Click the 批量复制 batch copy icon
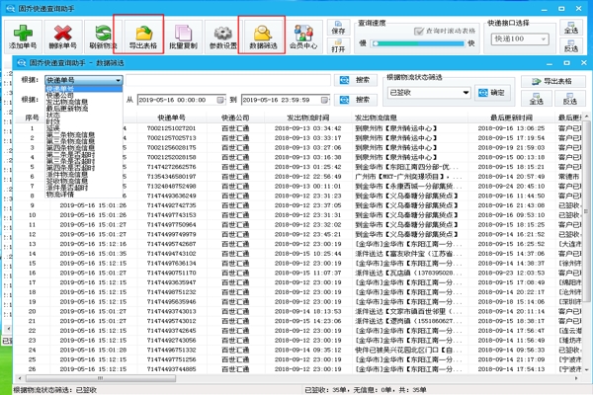593x395 pixels. [x=183, y=37]
